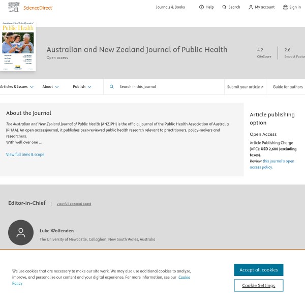Screen dimensions: 305x305
Task: Open the journal cover thumbnail
Action: pos(18,47)
